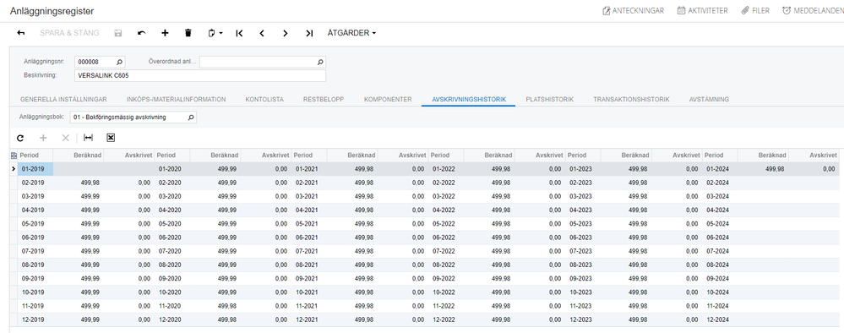This screenshot has height=333, width=844.
Task: Go to last record
Action: point(309,33)
